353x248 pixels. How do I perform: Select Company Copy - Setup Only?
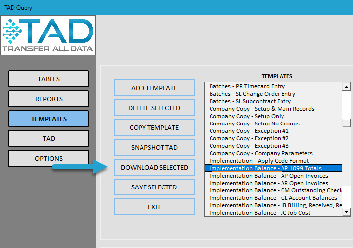(x=273, y=116)
